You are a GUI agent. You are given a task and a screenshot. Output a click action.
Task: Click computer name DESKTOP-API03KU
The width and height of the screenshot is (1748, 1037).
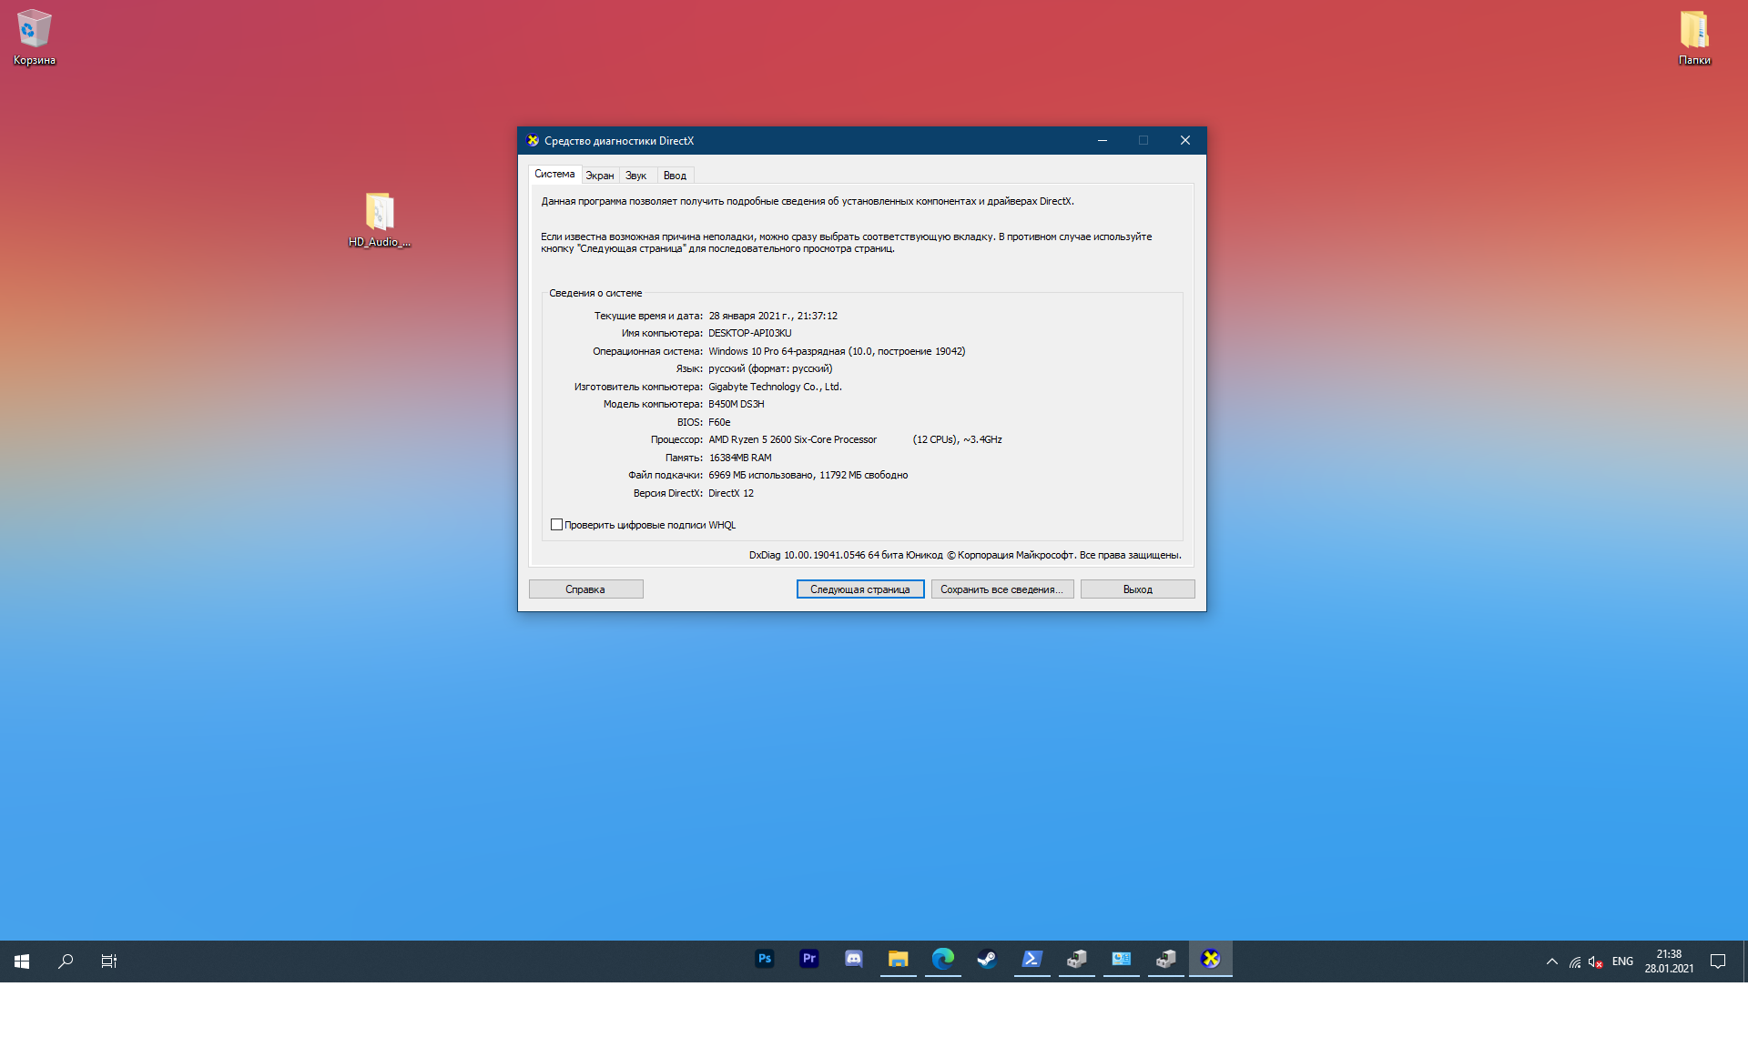pos(750,334)
